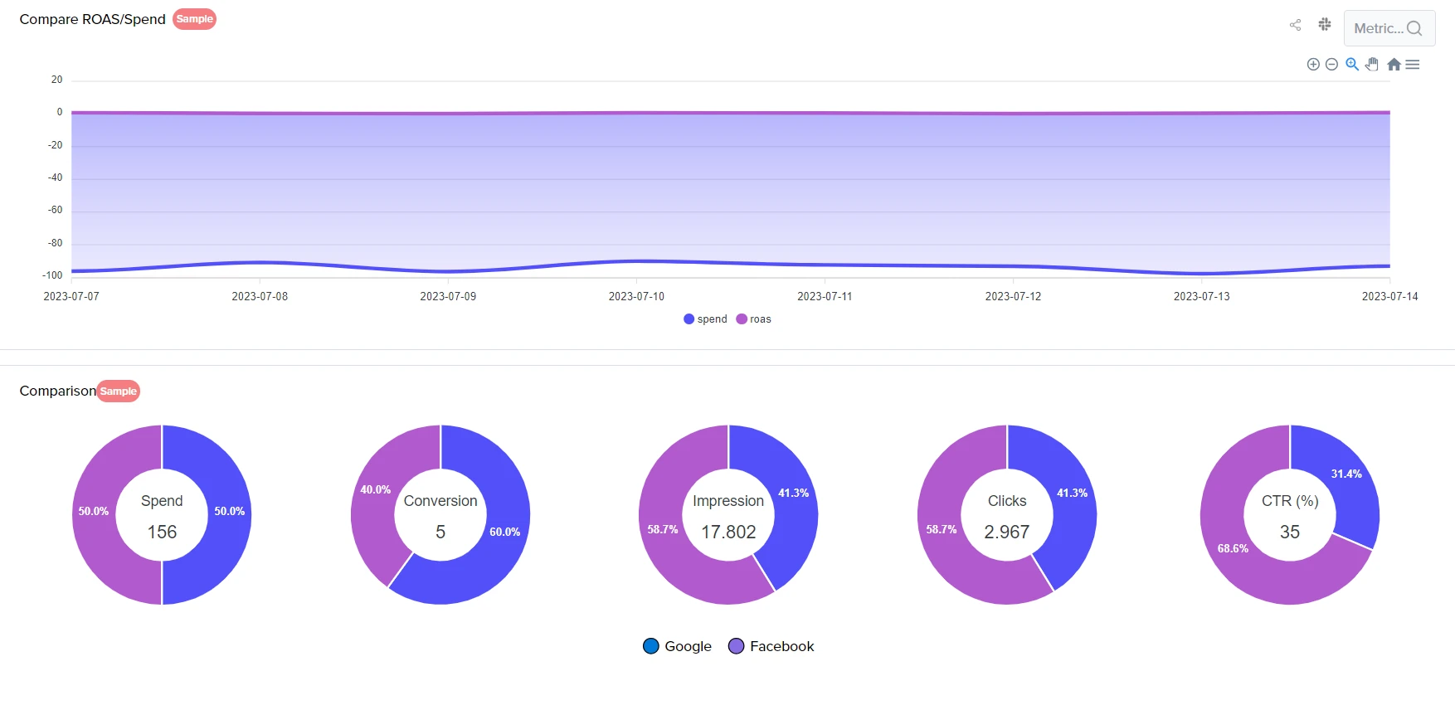Viewport: 1455px width, 710px height.
Task: Click the 20 y-axis label
Action: pos(56,80)
